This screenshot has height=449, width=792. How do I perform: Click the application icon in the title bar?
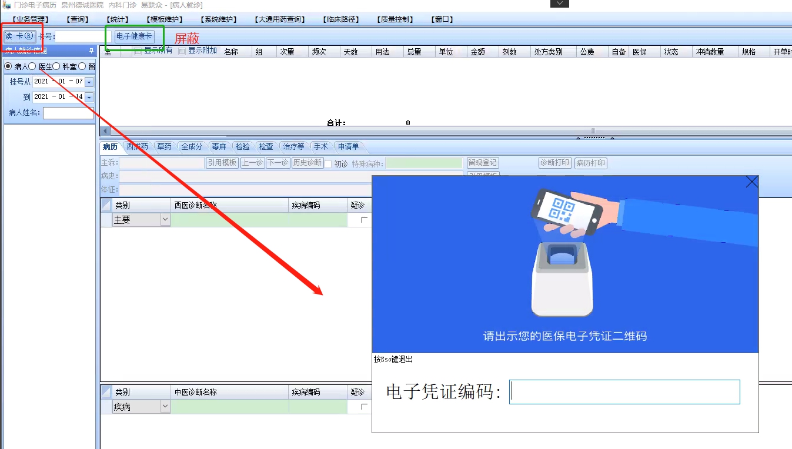7,5
